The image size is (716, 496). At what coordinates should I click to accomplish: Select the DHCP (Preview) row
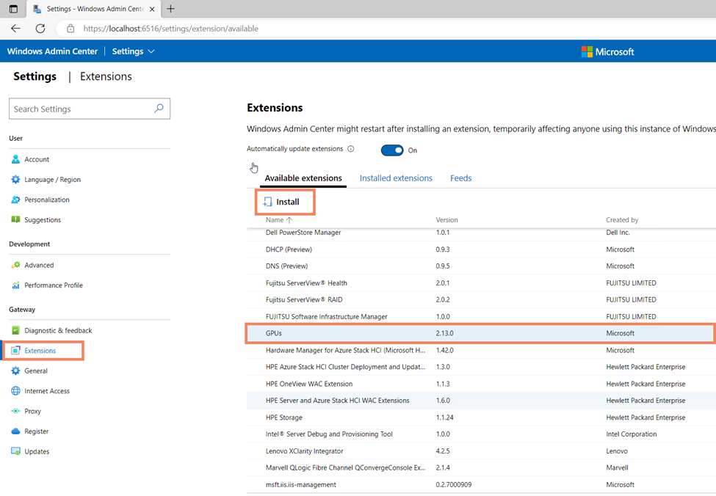click(x=481, y=249)
